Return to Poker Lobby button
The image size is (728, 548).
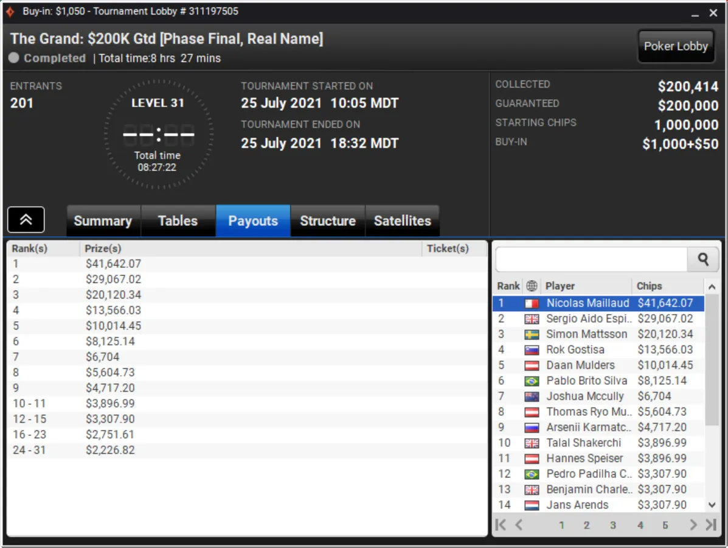pos(676,46)
